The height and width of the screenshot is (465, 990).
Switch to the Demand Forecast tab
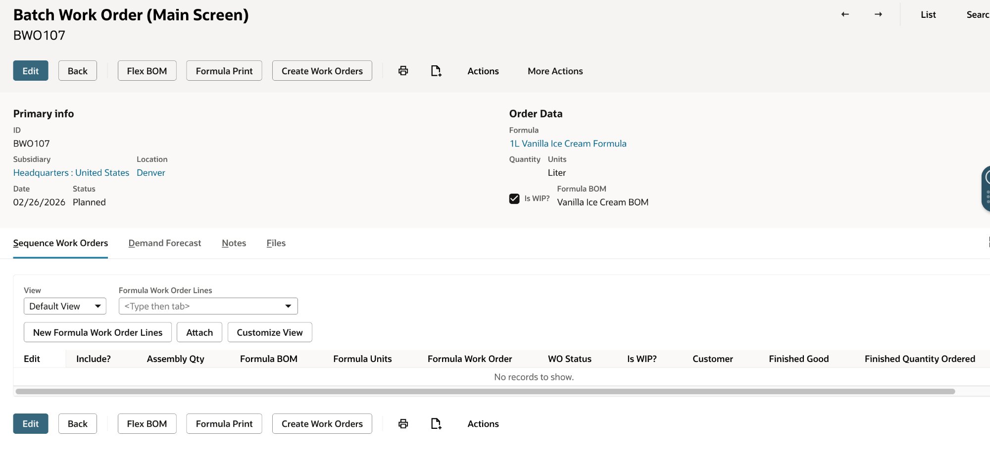pyautogui.click(x=164, y=243)
